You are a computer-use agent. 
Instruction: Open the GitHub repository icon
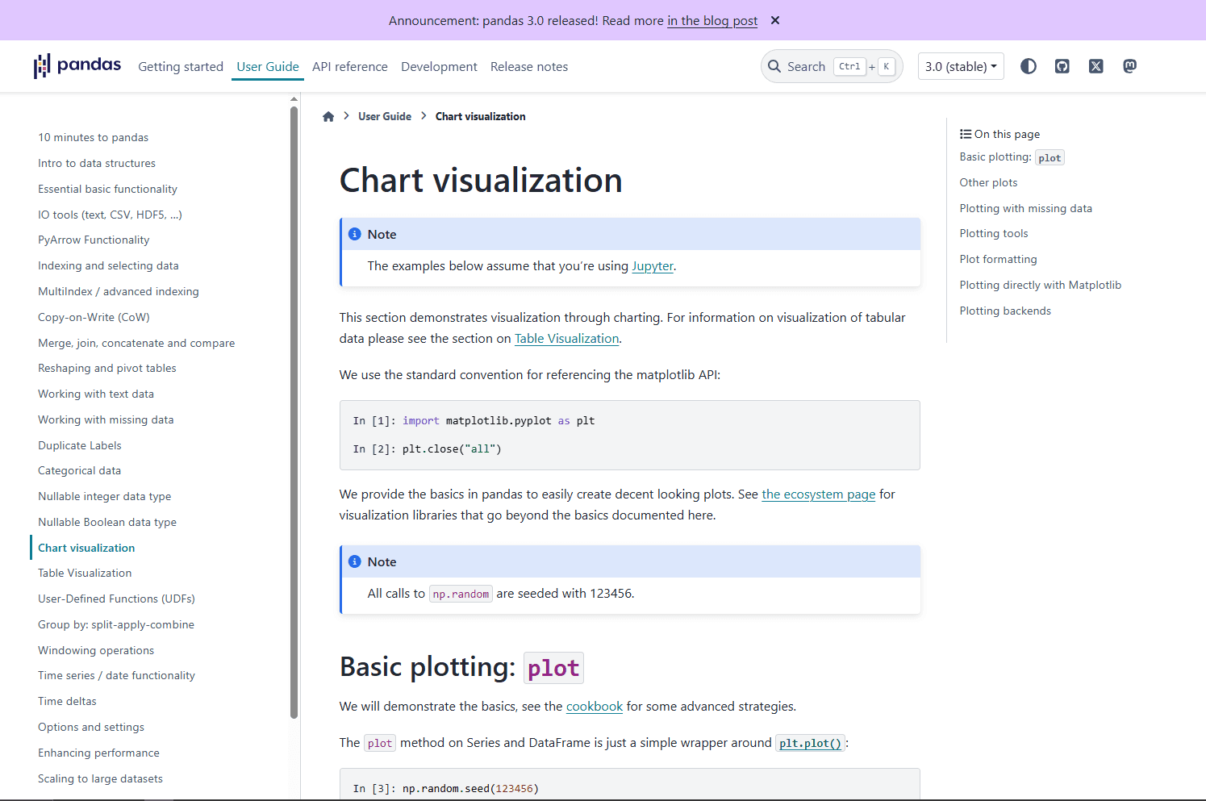tap(1062, 66)
